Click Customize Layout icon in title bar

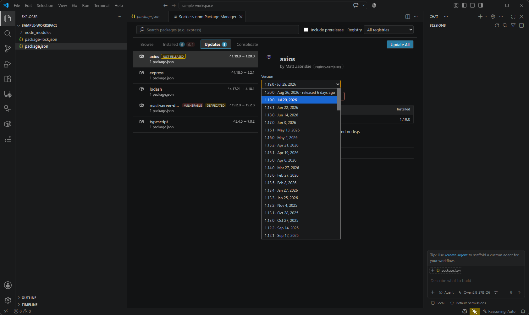click(456, 5)
